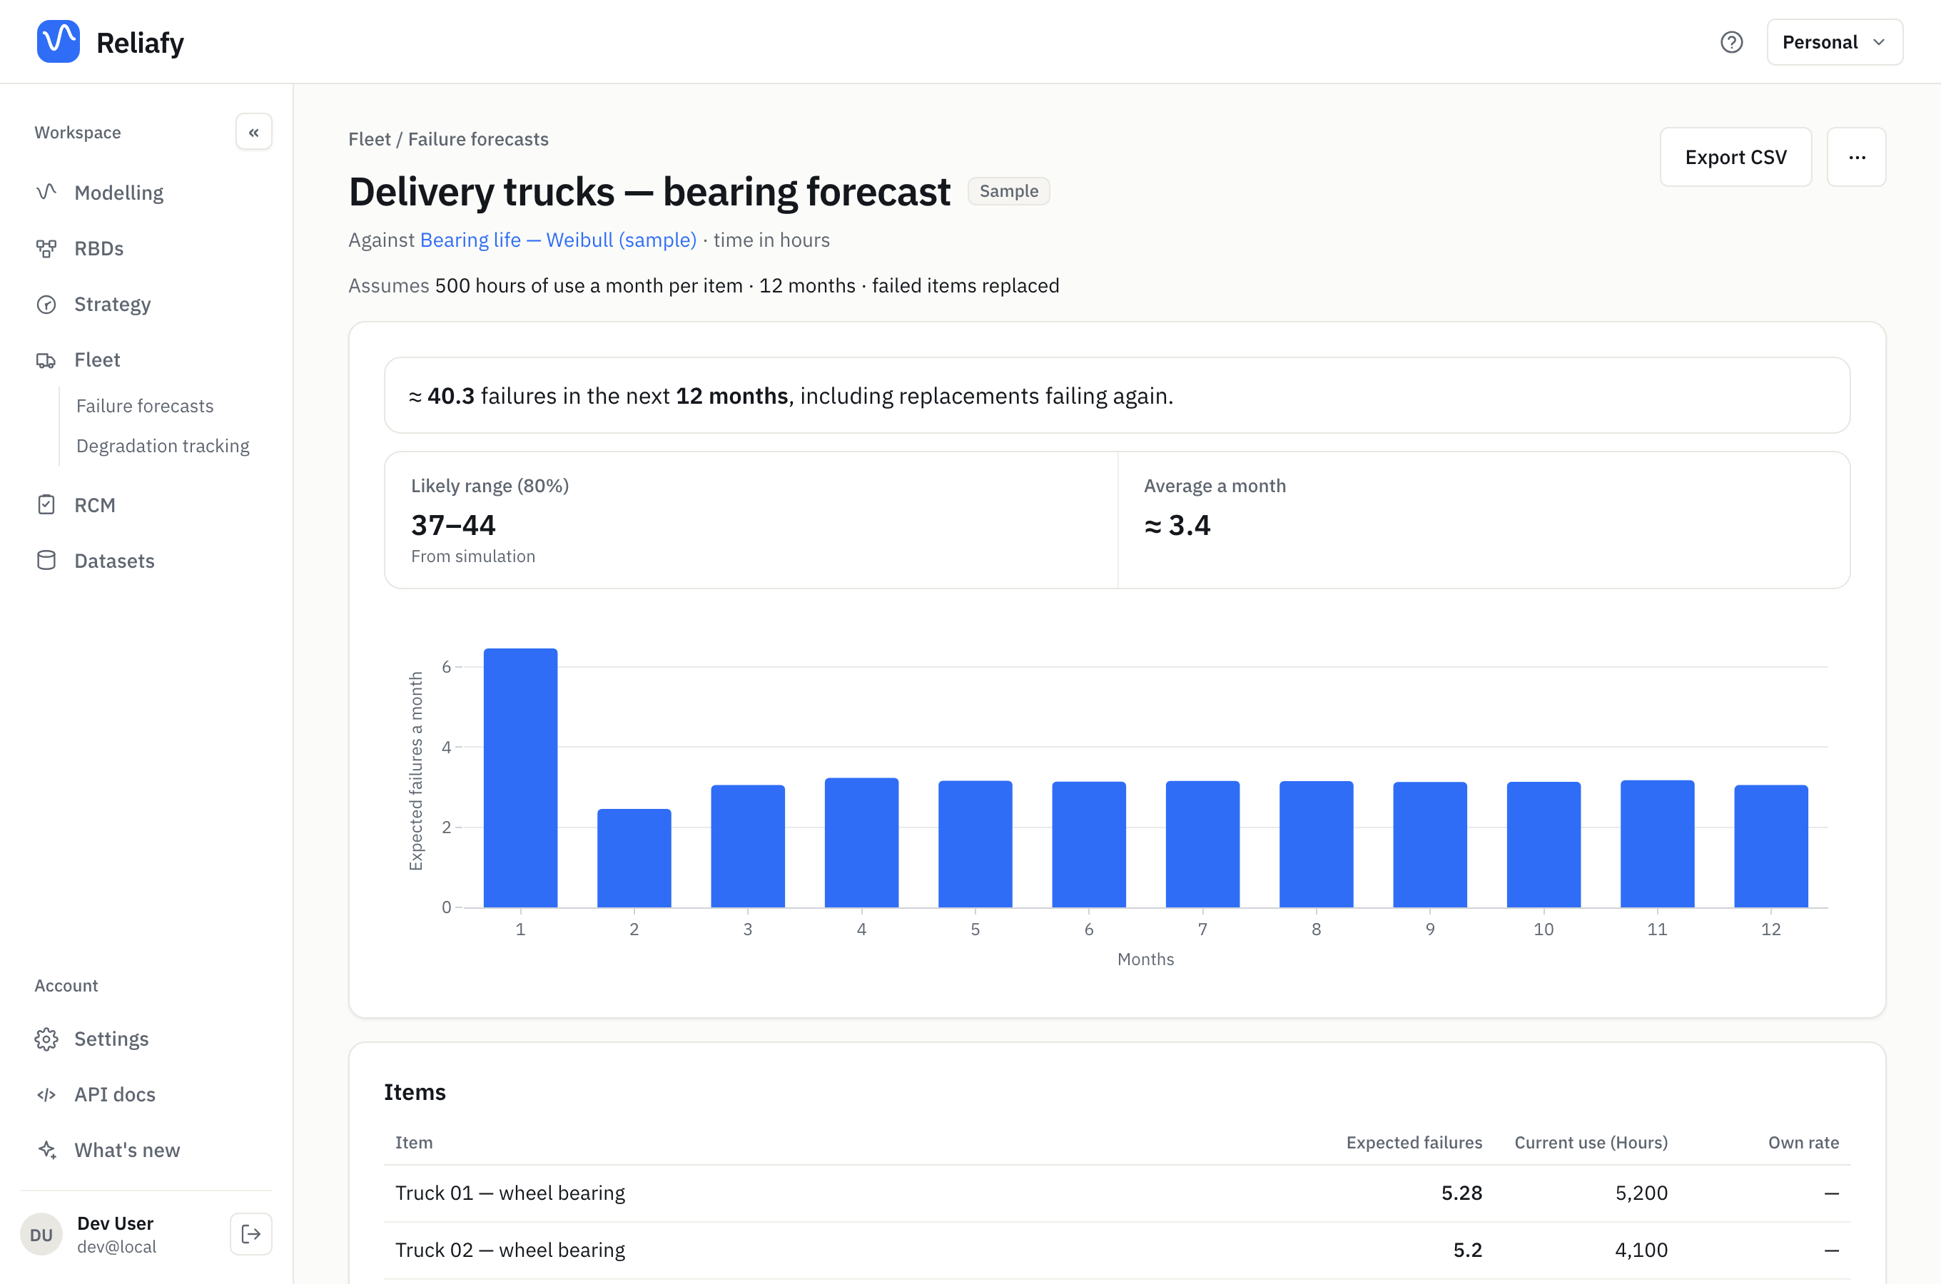Click the Reliafy logo icon
The width and height of the screenshot is (1941, 1284).
coord(58,42)
